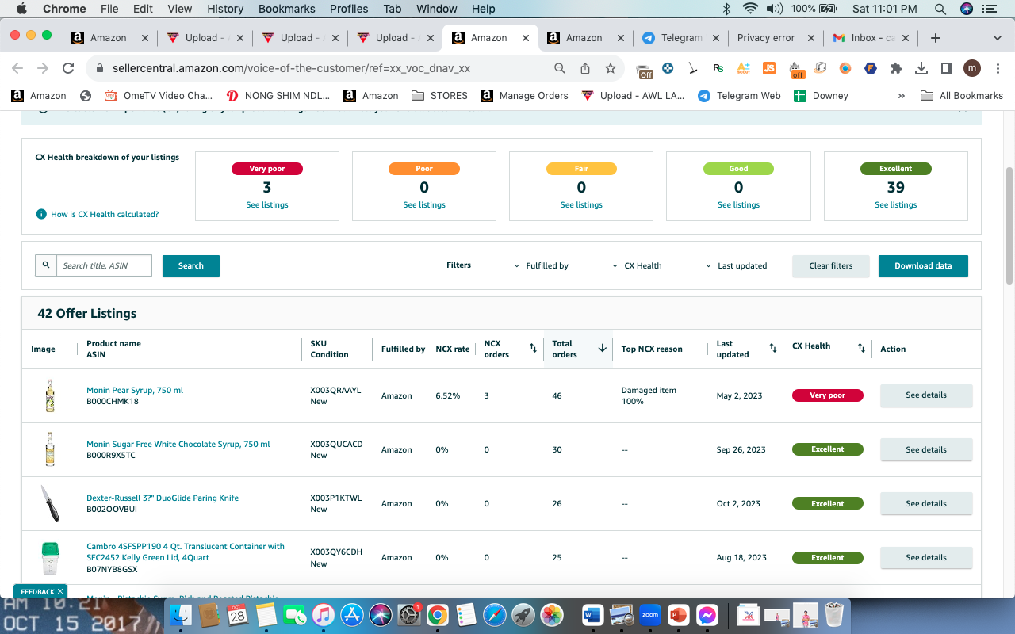
Task: Switch to the Inbox Gmail browser tab
Action: click(x=871, y=38)
